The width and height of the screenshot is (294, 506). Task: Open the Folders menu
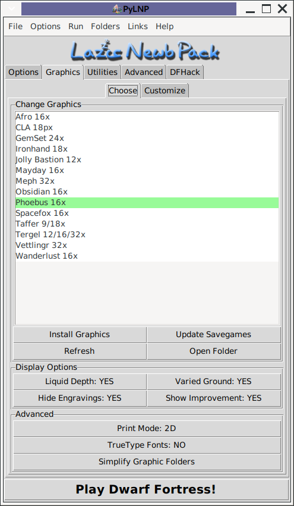[105, 27]
